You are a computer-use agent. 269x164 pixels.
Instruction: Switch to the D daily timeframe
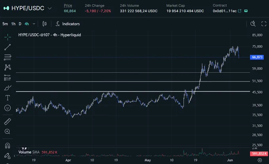point(20,24)
